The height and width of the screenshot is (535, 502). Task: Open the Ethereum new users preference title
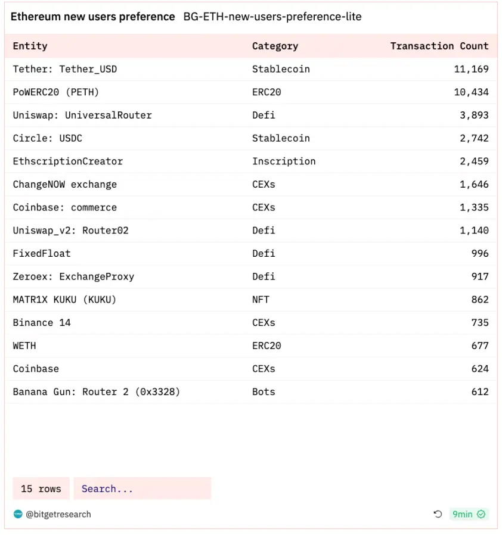pos(93,17)
